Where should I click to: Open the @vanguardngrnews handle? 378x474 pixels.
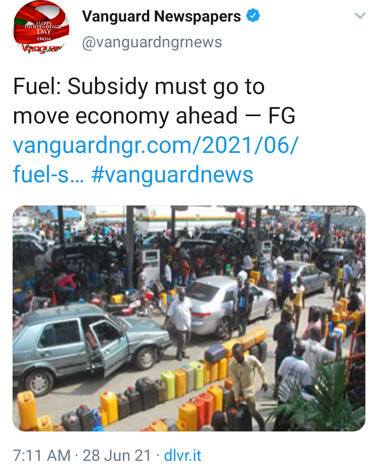coord(152,42)
